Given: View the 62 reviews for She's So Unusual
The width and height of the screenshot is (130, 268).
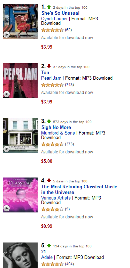Looking at the screenshot, I should pyautogui.click(x=68, y=30).
